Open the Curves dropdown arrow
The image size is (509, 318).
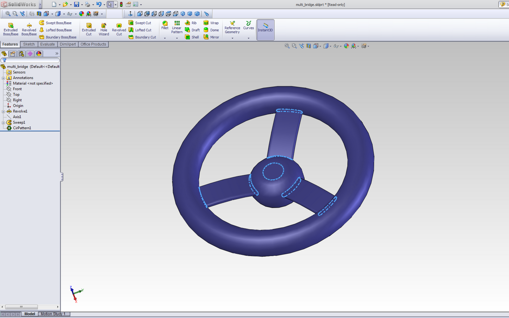point(248,38)
